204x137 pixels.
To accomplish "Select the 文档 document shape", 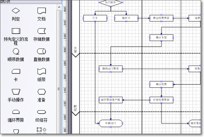I will click(x=41, y=11).
